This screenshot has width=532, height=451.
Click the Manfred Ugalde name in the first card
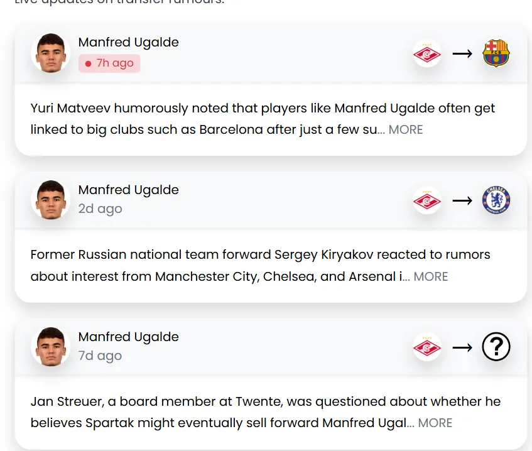click(x=128, y=43)
